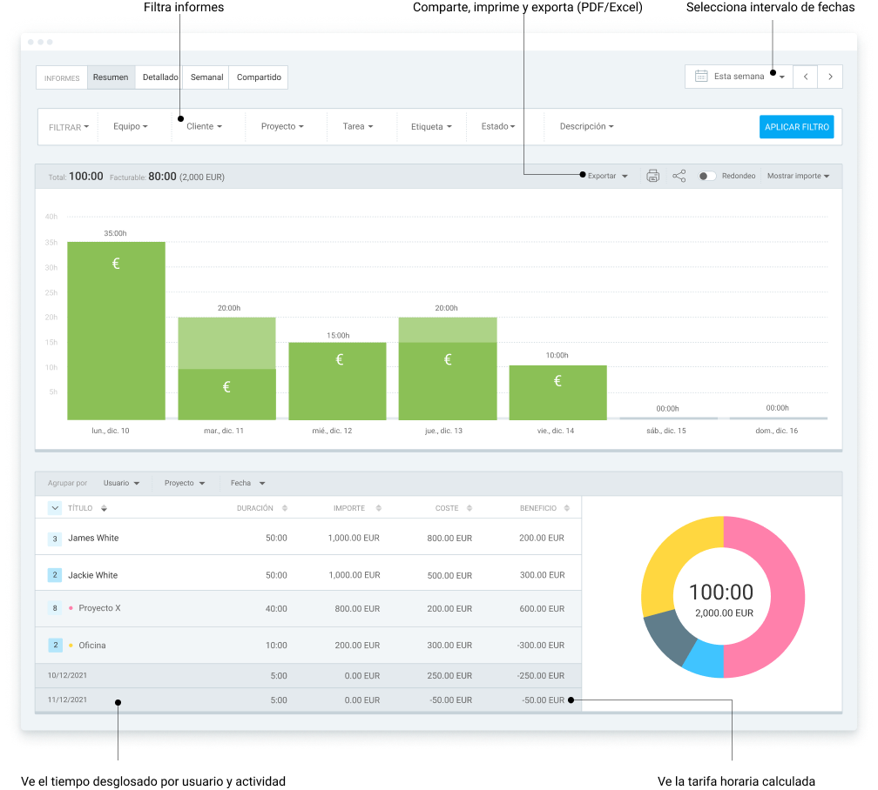Sort table by Duración column arrows

pos(285,508)
